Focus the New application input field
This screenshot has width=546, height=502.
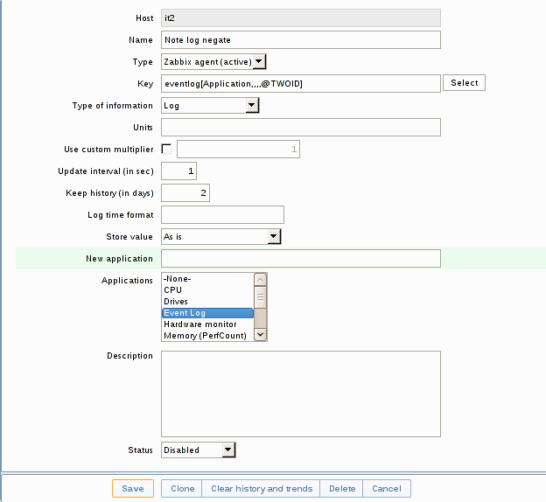tap(300, 258)
